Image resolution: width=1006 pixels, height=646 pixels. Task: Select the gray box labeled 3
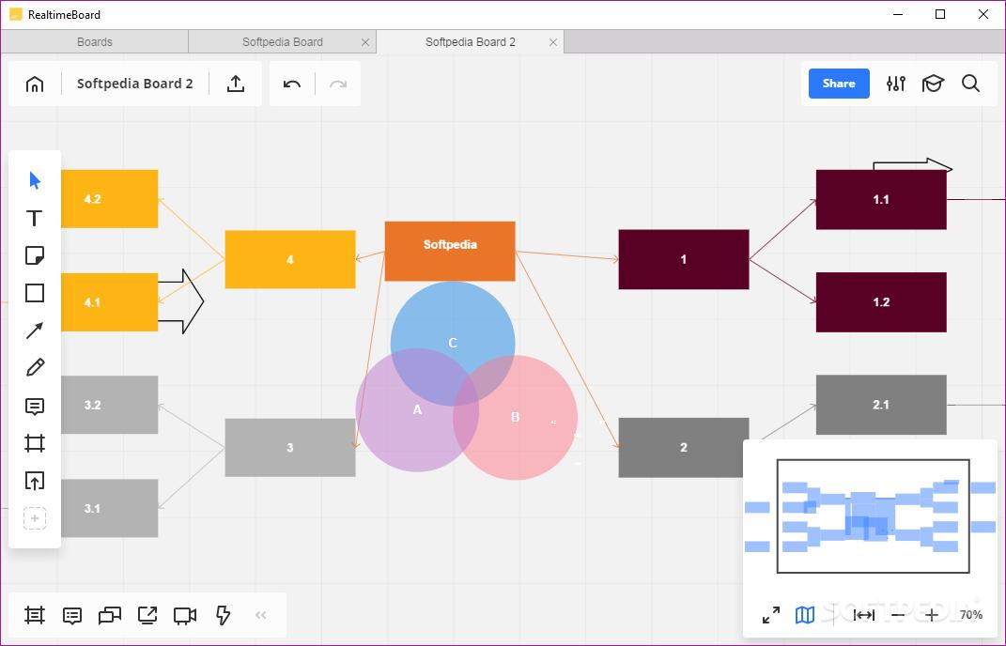pyautogui.click(x=290, y=447)
